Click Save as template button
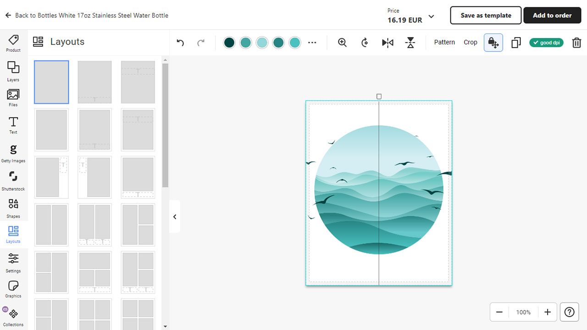 coord(486,15)
